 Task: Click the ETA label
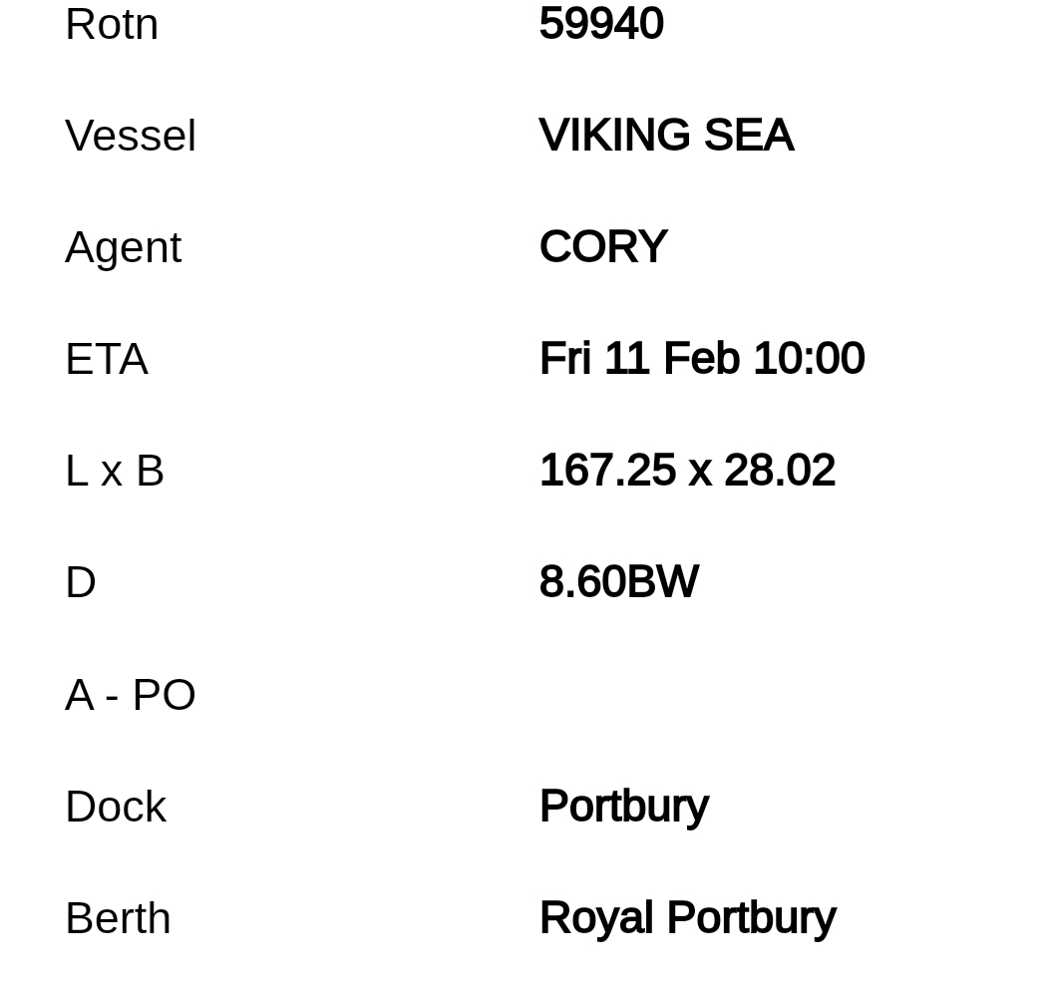coord(107,359)
